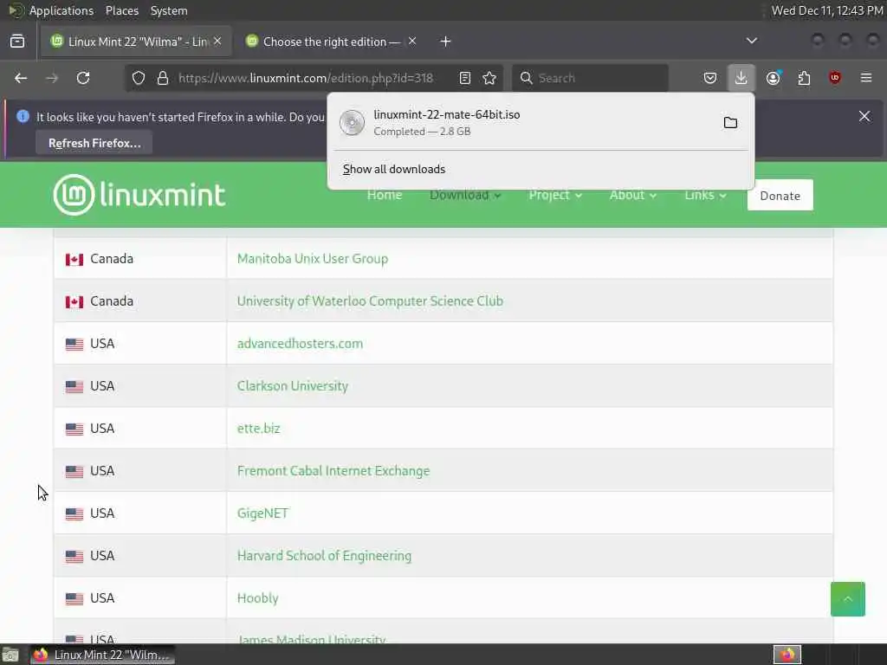Click Show all downloads

[394, 169]
